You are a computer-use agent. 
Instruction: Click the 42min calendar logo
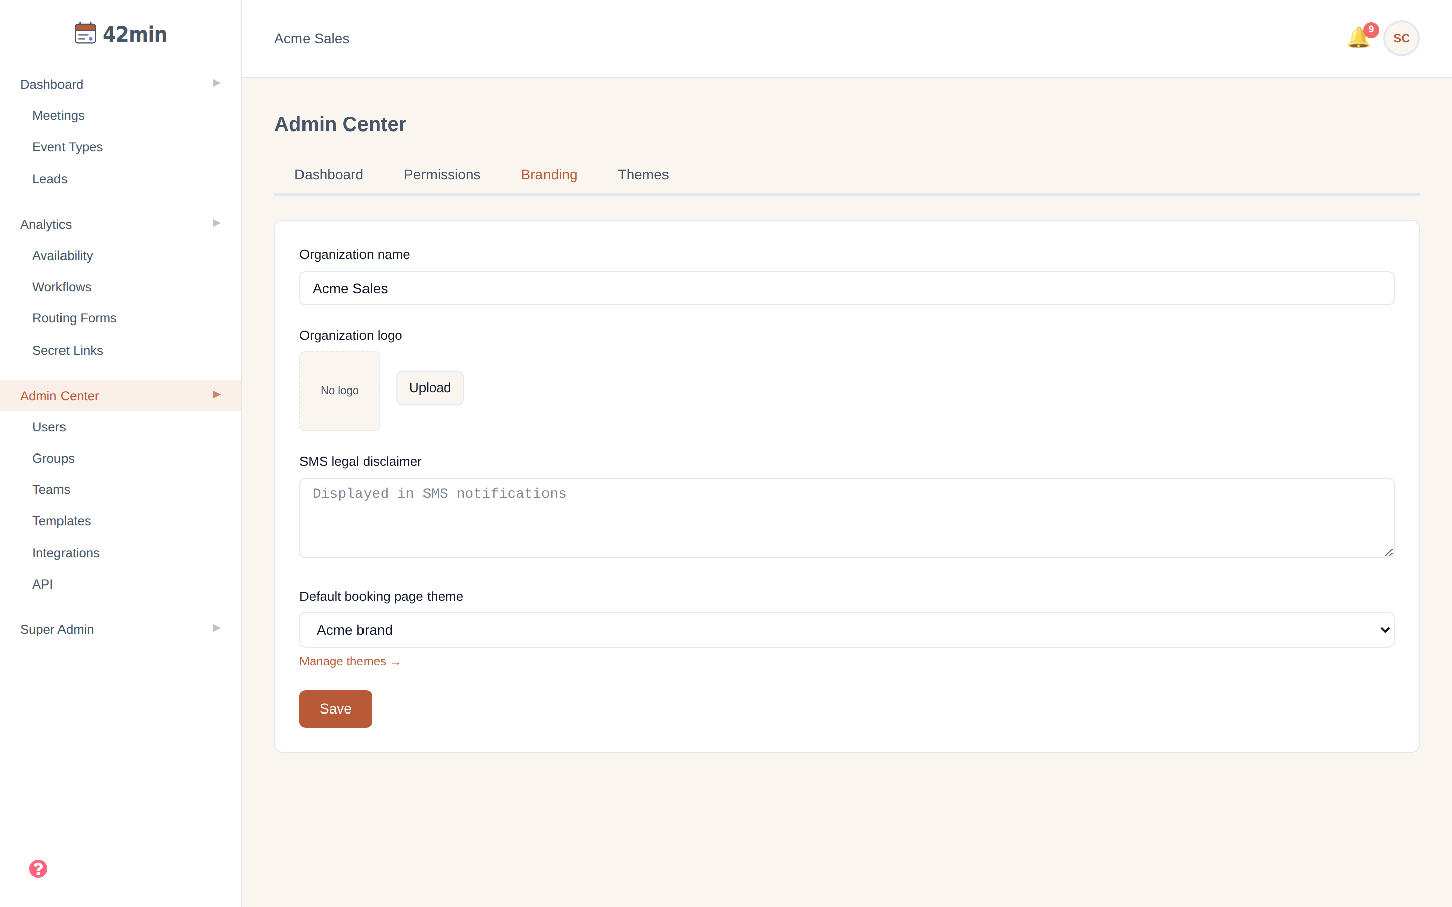120,34
